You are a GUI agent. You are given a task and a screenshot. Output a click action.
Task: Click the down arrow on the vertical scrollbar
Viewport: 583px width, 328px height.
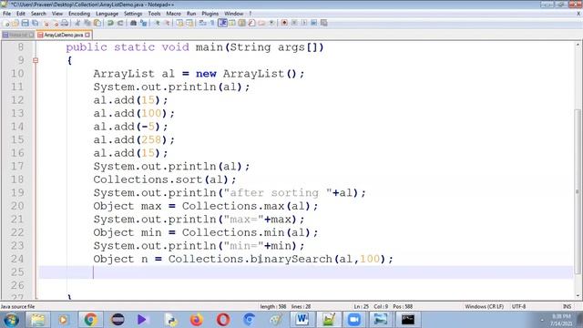(x=578, y=295)
